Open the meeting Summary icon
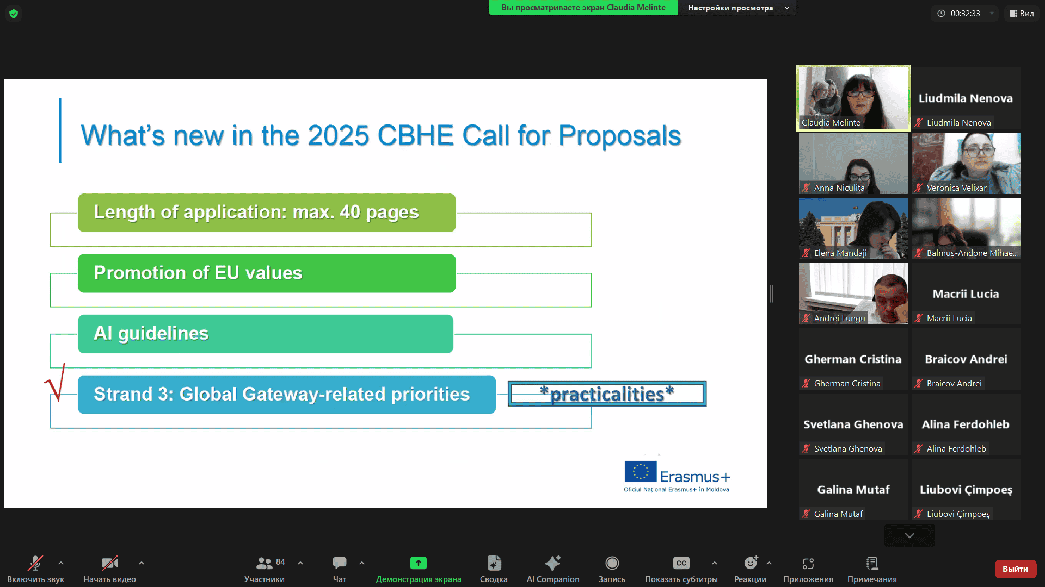Screen dimensions: 1045x587 point(494,564)
